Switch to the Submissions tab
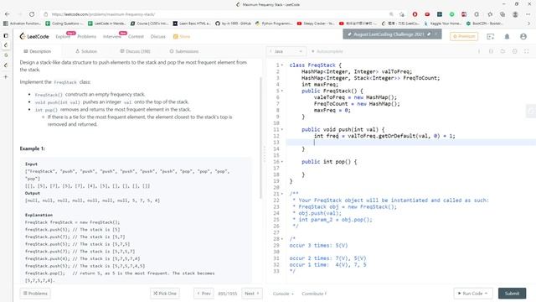 pyautogui.click(x=184, y=51)
